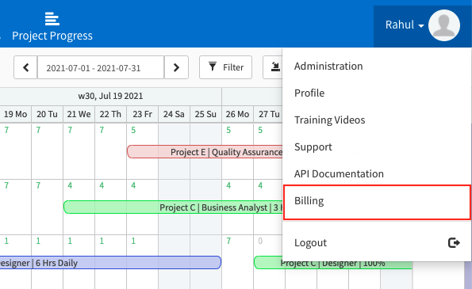Click the button next to Filter
The image size is (472, 289).
click(273, 67)
